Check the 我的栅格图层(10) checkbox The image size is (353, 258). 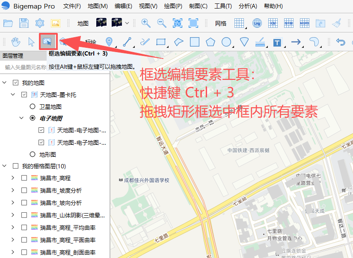point(15,166)
